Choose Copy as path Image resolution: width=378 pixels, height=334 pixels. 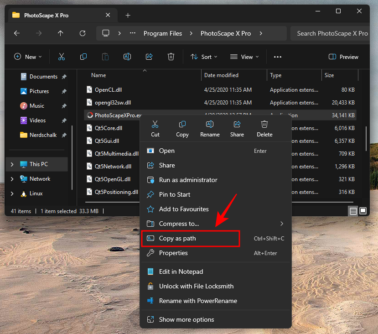click(216, 239)
